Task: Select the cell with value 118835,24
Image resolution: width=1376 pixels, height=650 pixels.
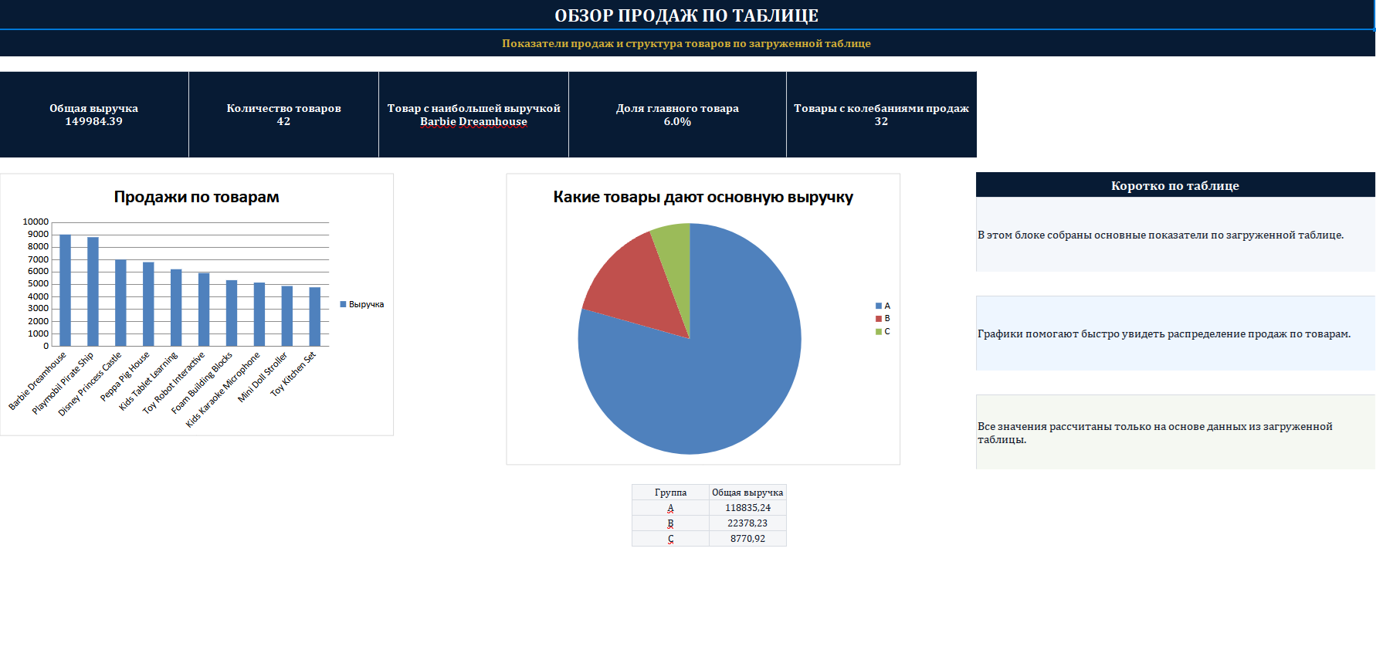Action: [747, 508]
